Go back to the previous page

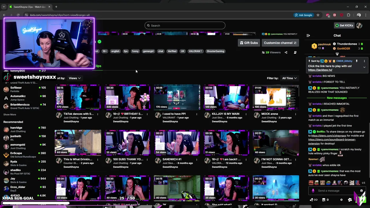point(4,15)
